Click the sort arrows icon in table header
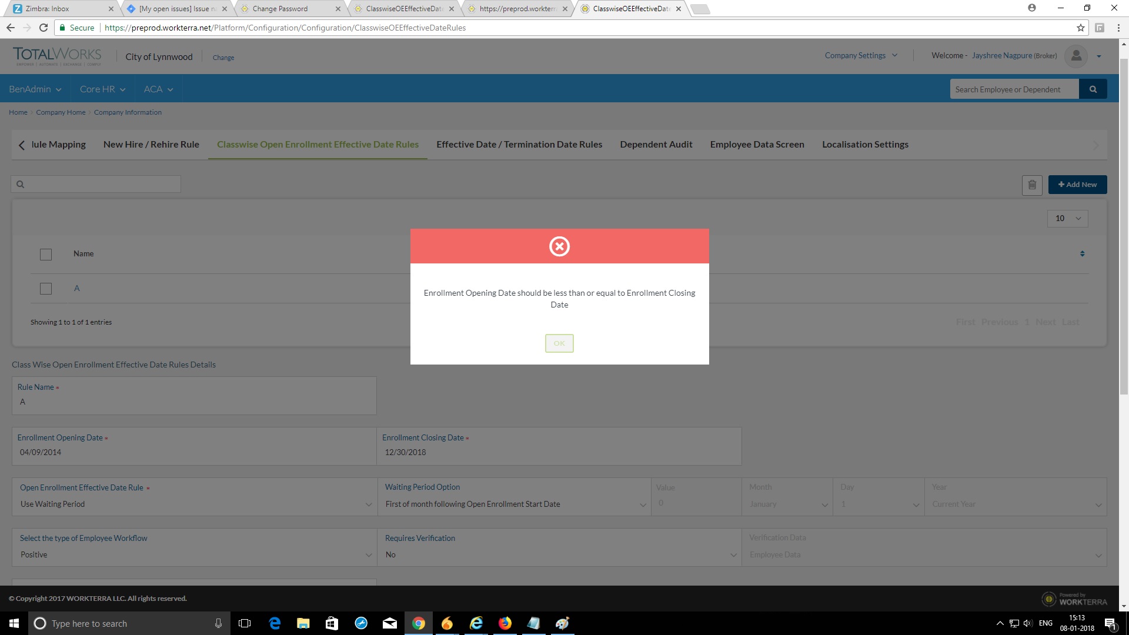This screenshot has height=635, width=1129. (1082, 254)
